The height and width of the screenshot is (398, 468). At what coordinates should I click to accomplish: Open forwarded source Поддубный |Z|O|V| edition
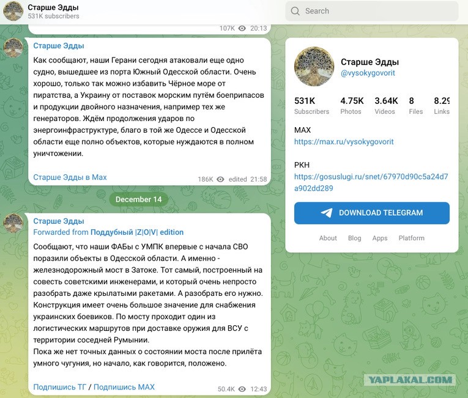137,232
